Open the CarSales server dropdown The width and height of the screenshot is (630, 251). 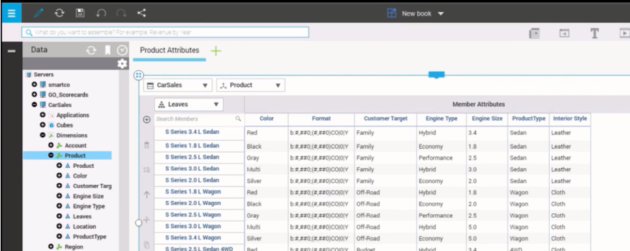tap(178, 85)
